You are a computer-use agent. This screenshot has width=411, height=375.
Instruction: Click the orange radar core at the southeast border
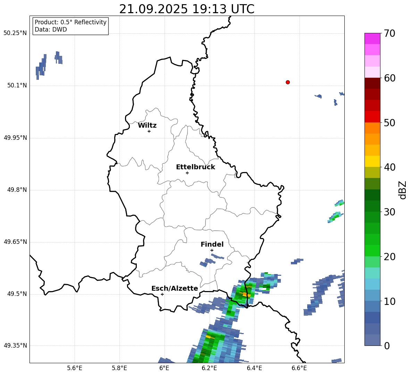tap(246, 295)
